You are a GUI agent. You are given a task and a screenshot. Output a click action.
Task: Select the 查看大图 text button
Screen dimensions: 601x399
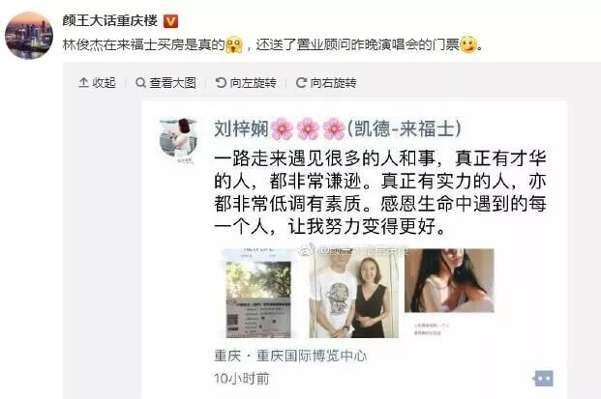(x=173, y=83)
